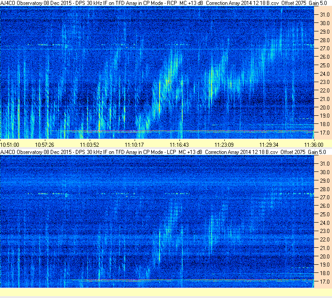The height and width of the screenshot is (298, 332).
Task: Click the 27.0 frequency label on RCP chart
Action: coord(324,48)
